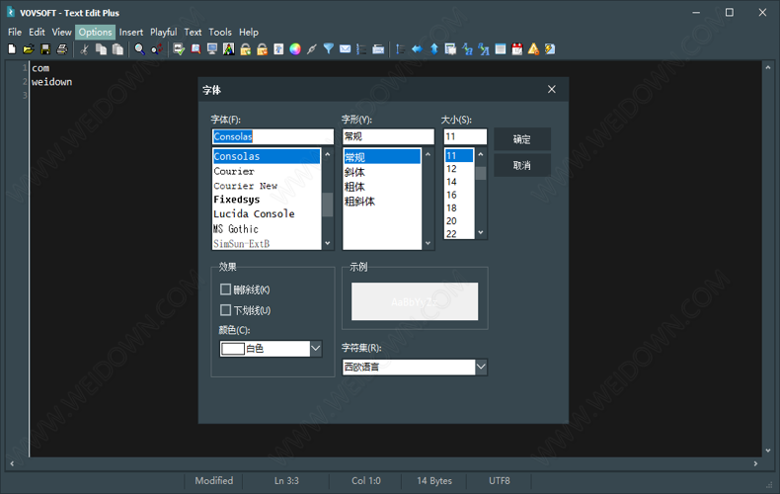The image size is (780, 494).
Task: Click the padlock icon with orange badge
Action: coord(263,48)
